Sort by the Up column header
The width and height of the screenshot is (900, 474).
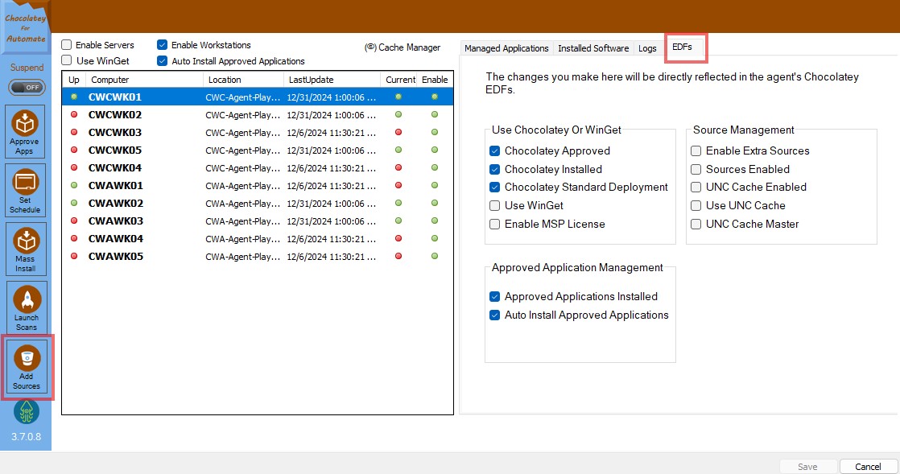point(74,80)
